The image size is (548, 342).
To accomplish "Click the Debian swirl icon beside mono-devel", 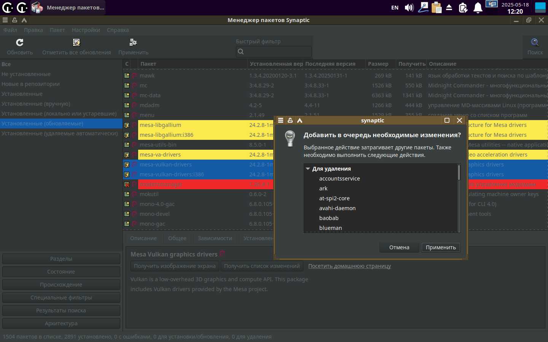I will (134, 214).
